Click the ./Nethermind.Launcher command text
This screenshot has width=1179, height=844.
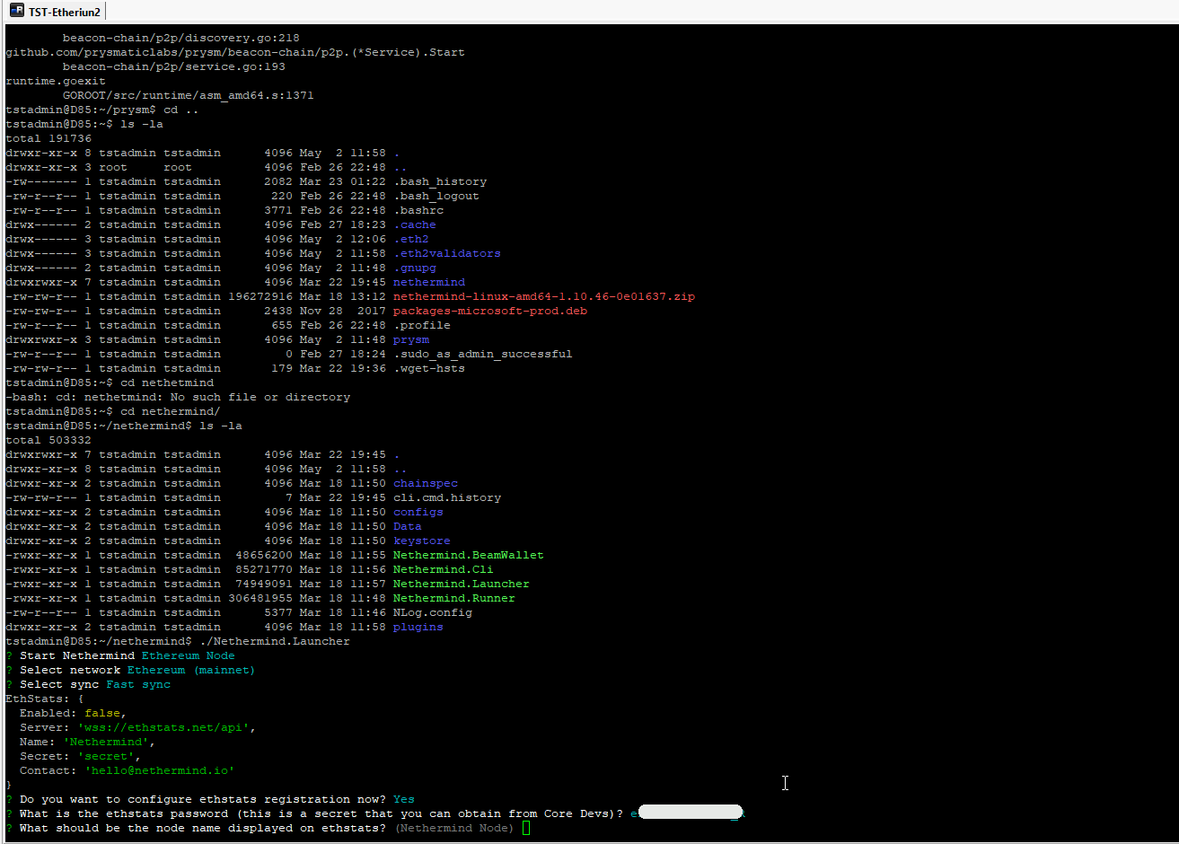pos(275,641)
